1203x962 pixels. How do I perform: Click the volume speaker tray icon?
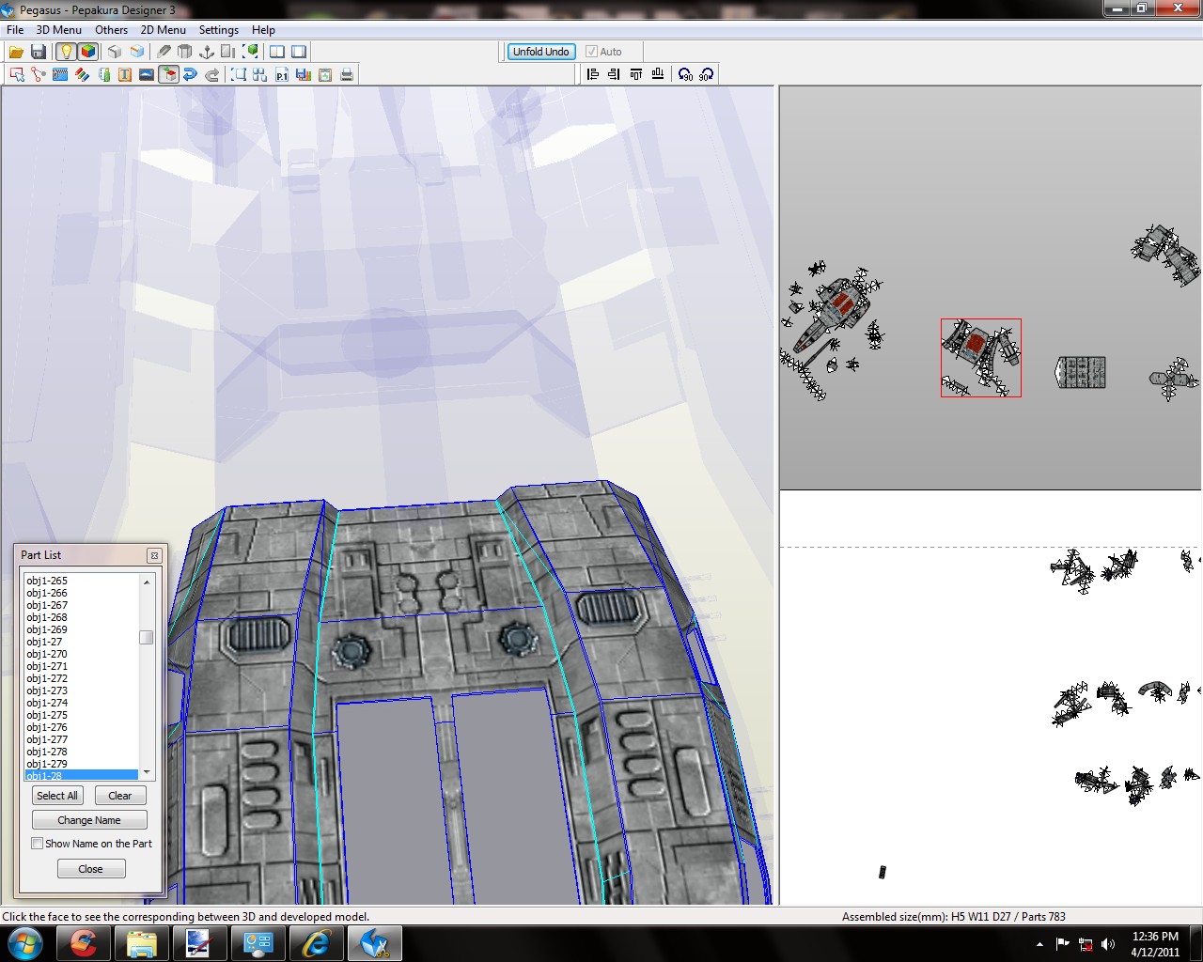tap(1108, 944)
